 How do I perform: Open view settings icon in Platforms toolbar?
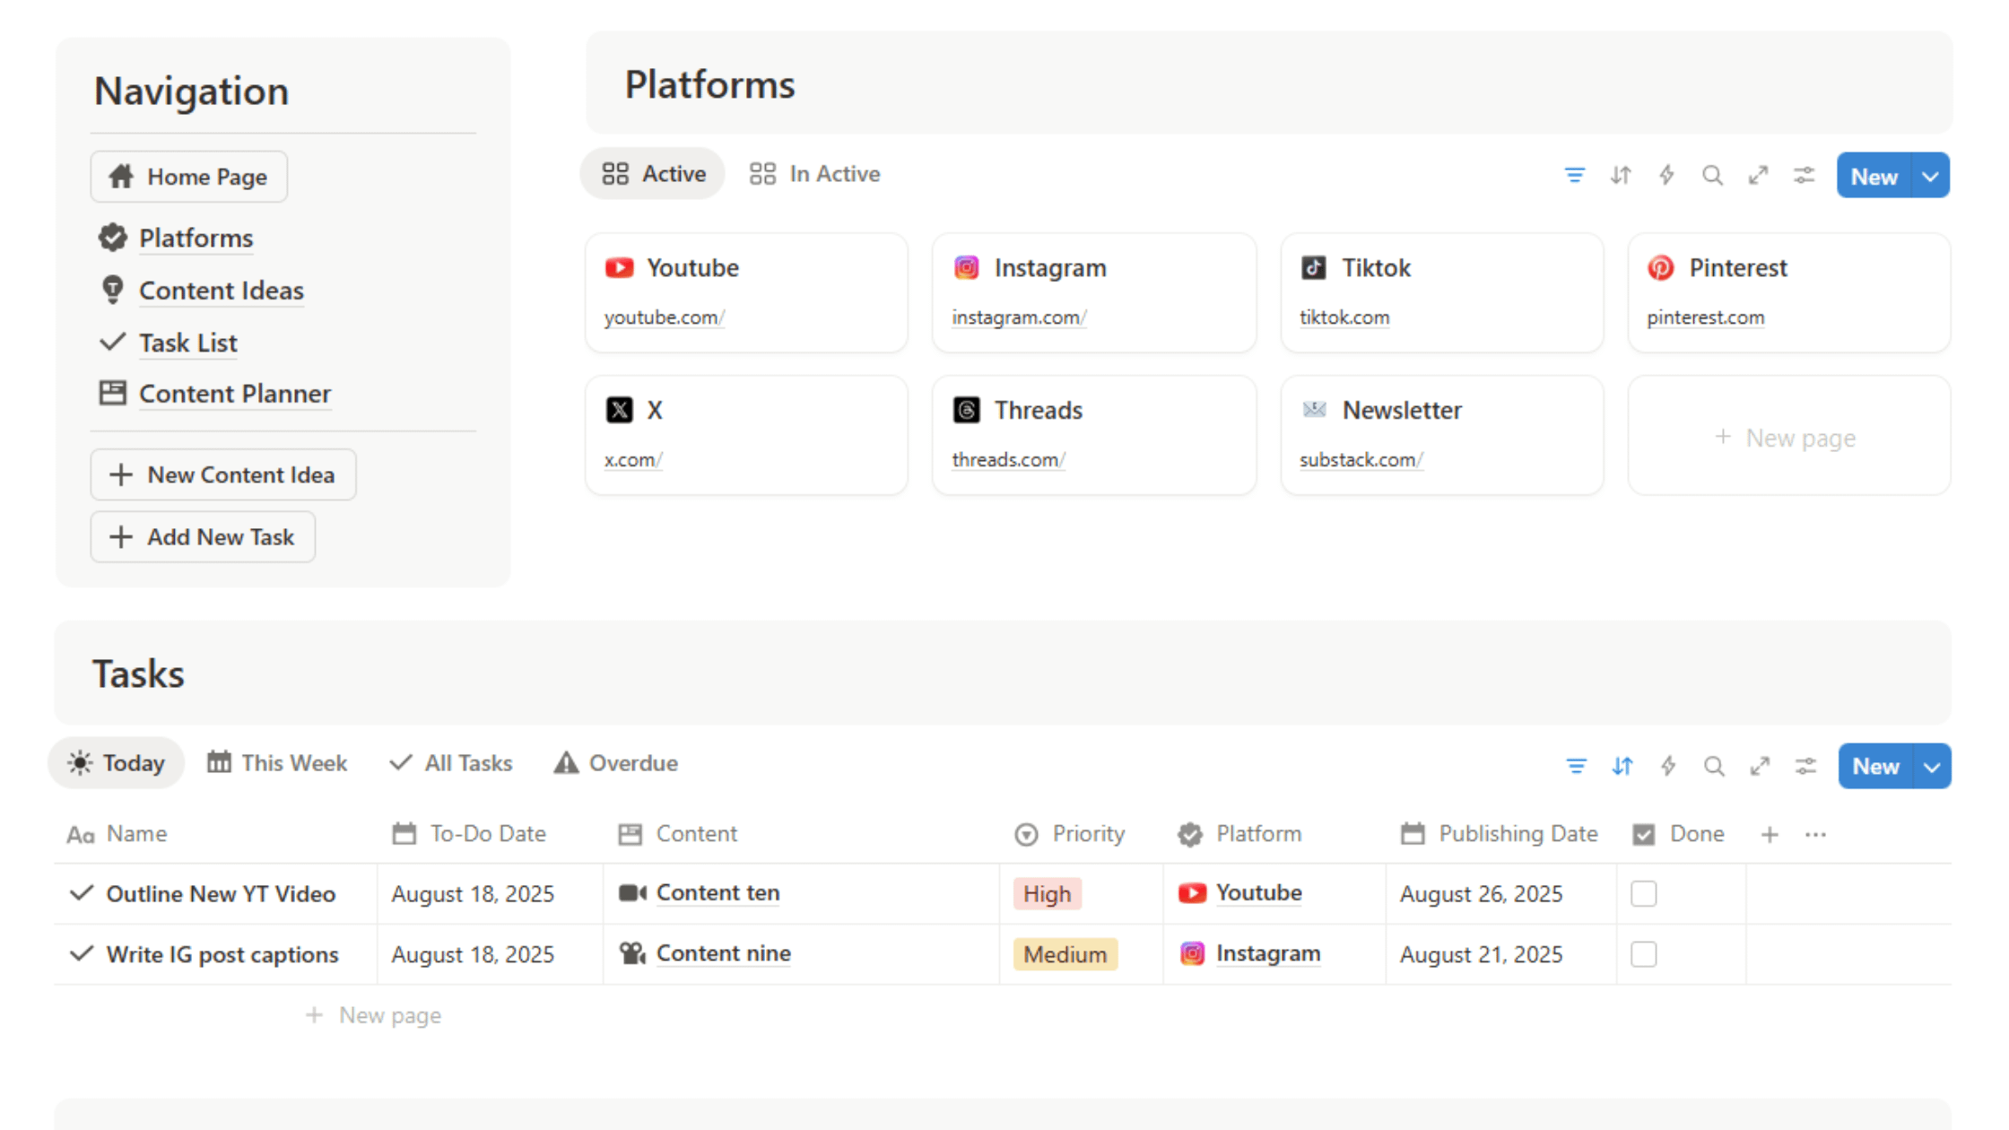1804,175
